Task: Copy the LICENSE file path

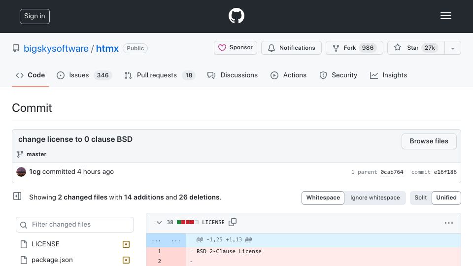Action: point(233,222)
